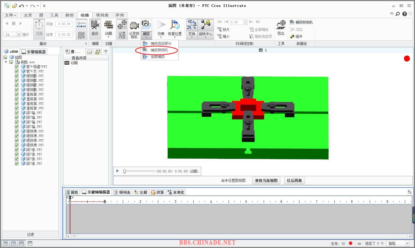
Task: Open the 资源 lower panel tab
Action: (157, 192)
